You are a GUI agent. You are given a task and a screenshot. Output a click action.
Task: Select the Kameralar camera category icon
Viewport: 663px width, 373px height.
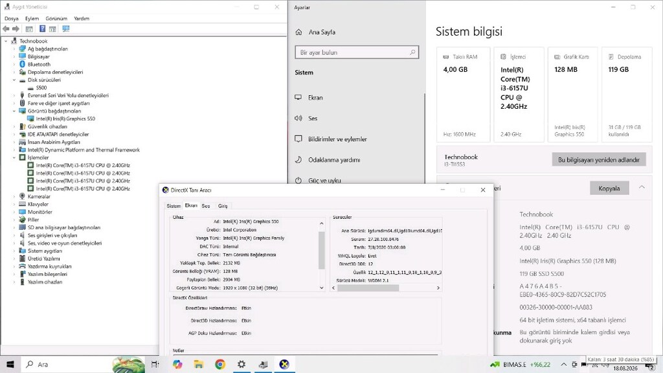point(23,196)
